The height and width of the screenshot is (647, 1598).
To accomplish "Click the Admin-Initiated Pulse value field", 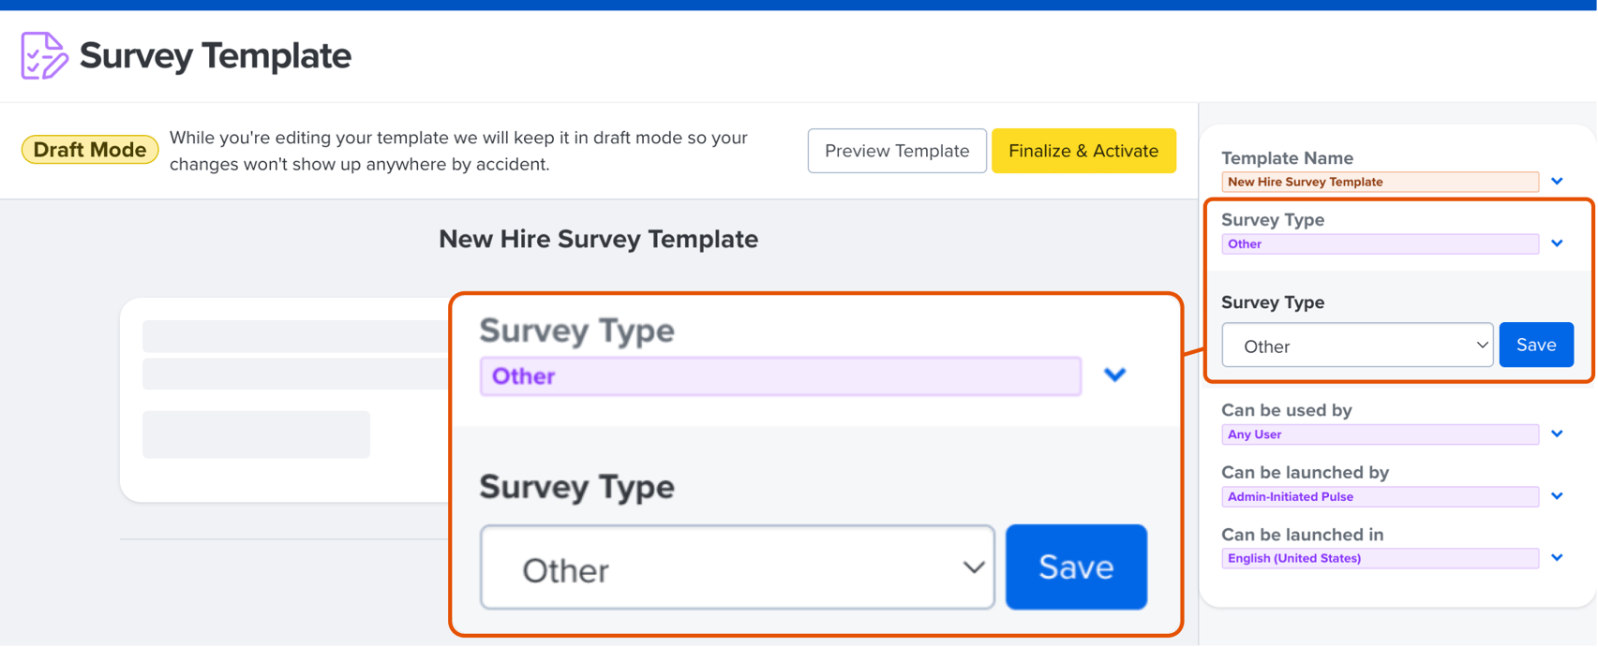I will [1379, 496].
